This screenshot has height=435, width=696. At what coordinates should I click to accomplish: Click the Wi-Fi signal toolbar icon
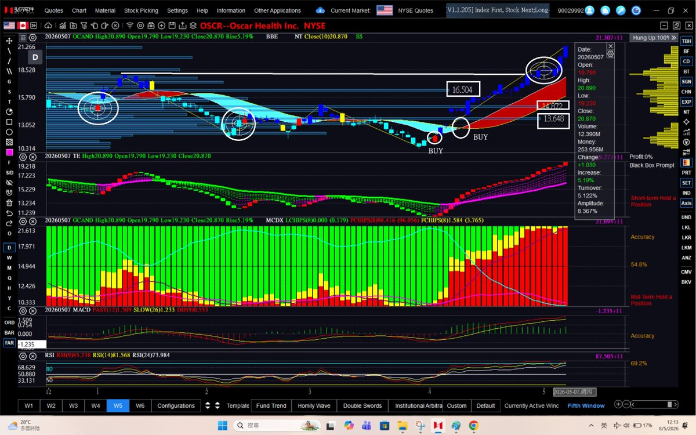coord(130,26)
